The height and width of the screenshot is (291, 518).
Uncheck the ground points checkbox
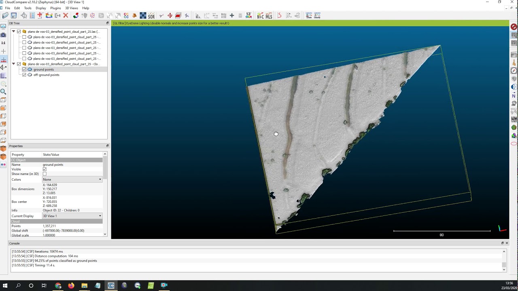click(x=24, y=70)
